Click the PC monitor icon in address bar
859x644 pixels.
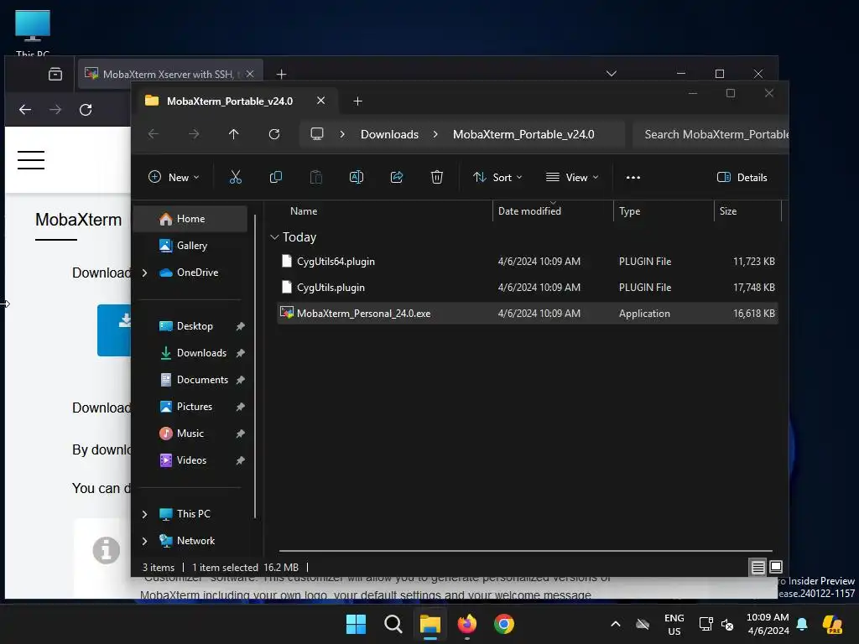317,134
